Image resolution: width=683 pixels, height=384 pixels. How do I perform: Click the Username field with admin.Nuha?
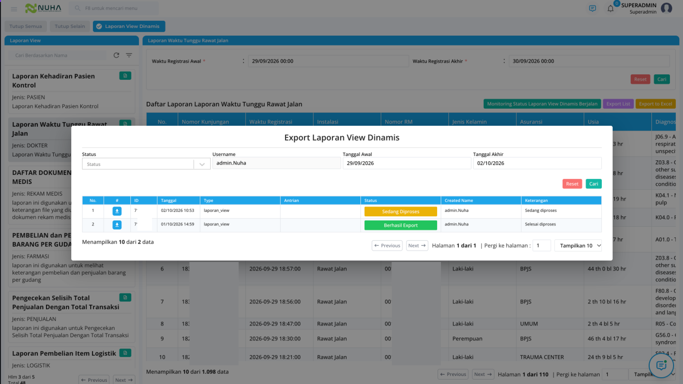(x=277, y=163)
